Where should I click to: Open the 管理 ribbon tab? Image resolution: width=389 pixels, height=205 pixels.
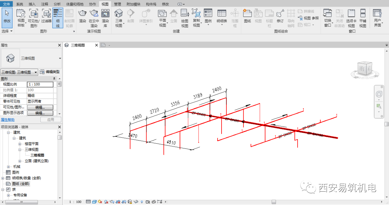pyautogui.click(x=118, y=4)
